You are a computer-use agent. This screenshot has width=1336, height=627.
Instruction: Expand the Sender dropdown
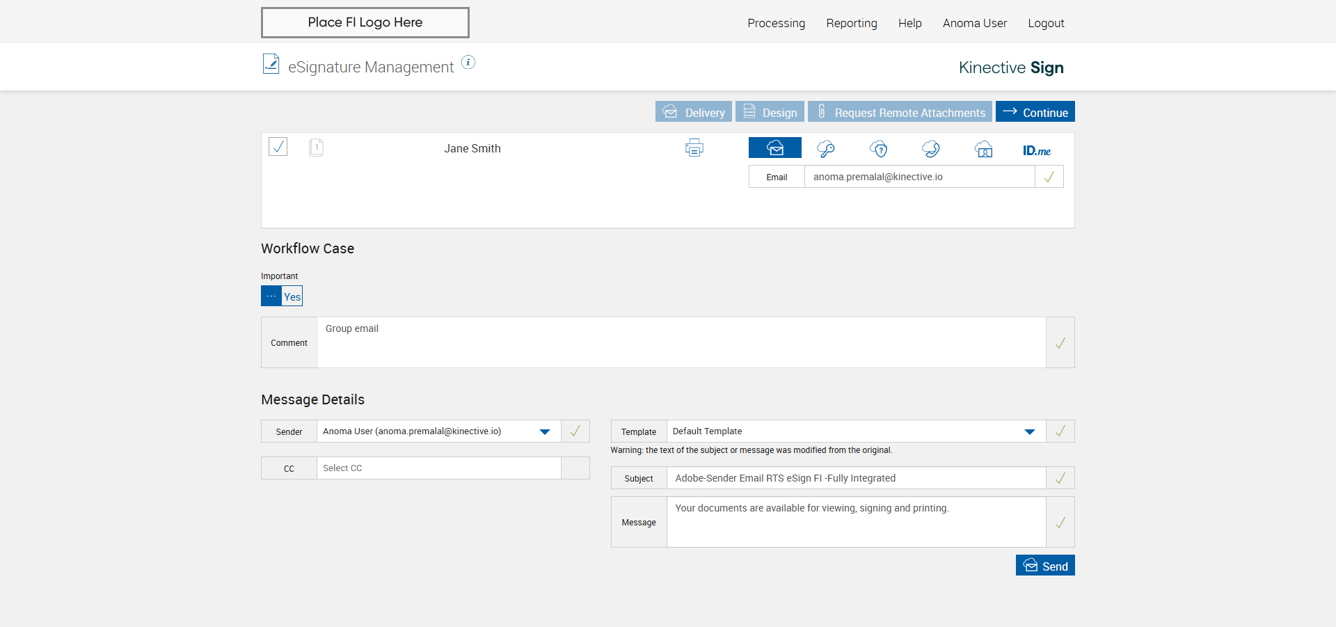pos(545,432)
